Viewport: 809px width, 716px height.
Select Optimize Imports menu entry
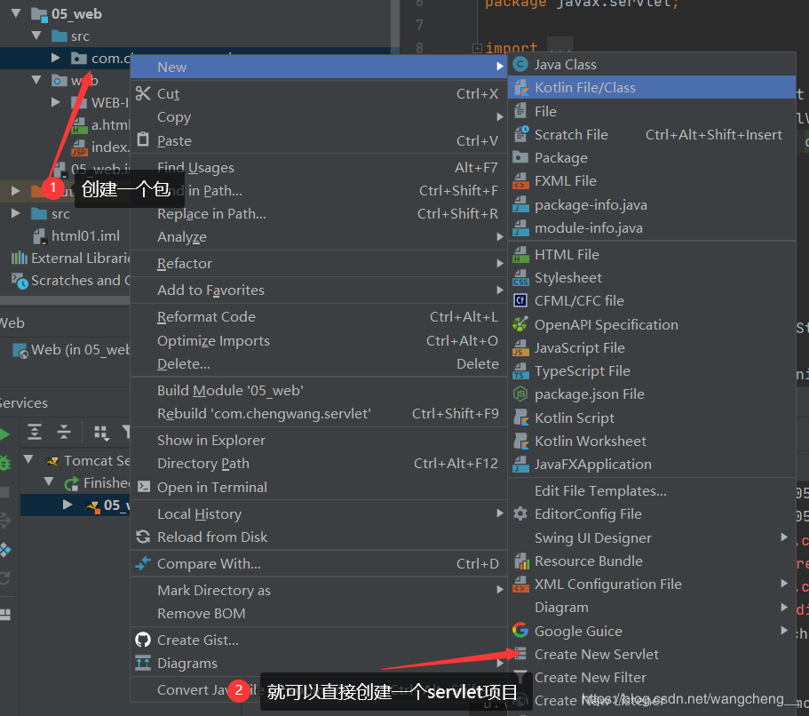[x=318, y=341]
